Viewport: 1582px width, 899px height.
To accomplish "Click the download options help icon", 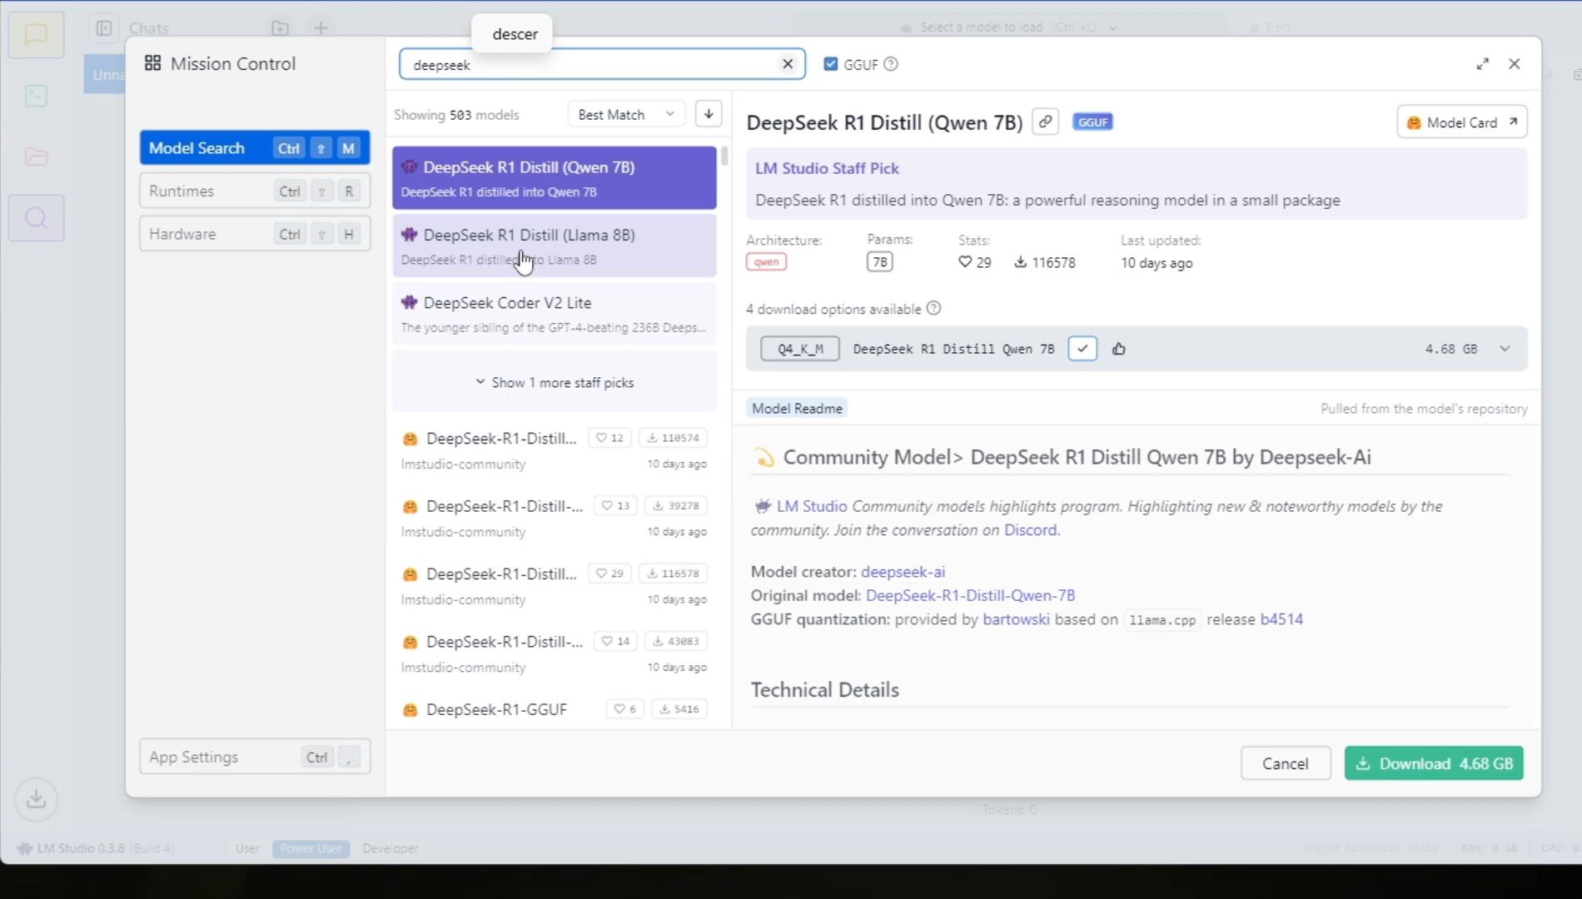I will tap(933, 309).
